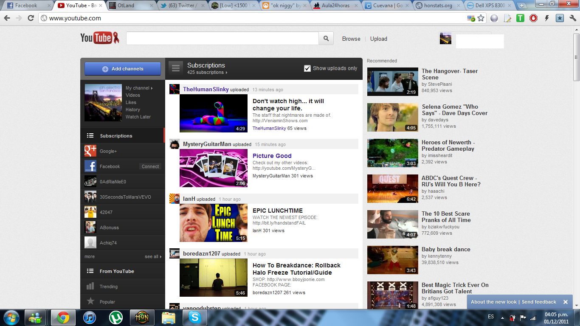580x326 pixels.
Task: Close the new look feedback banner
Action: click(x=566, y=302)
